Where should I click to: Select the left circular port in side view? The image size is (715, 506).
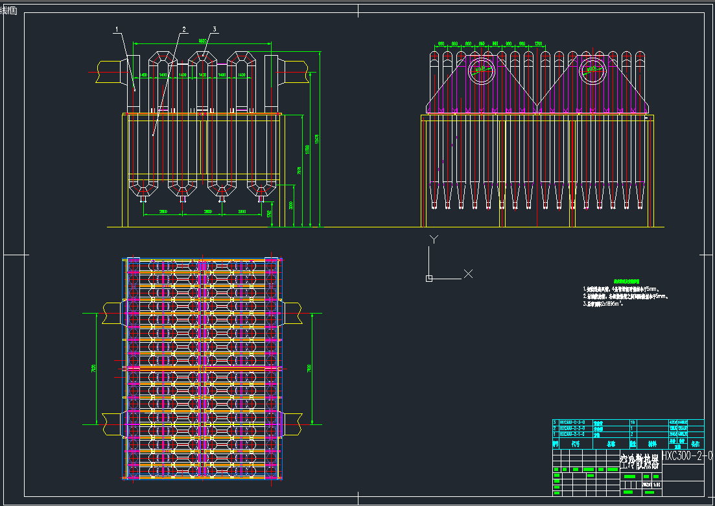pyautogui.click(x=481, y=71)
